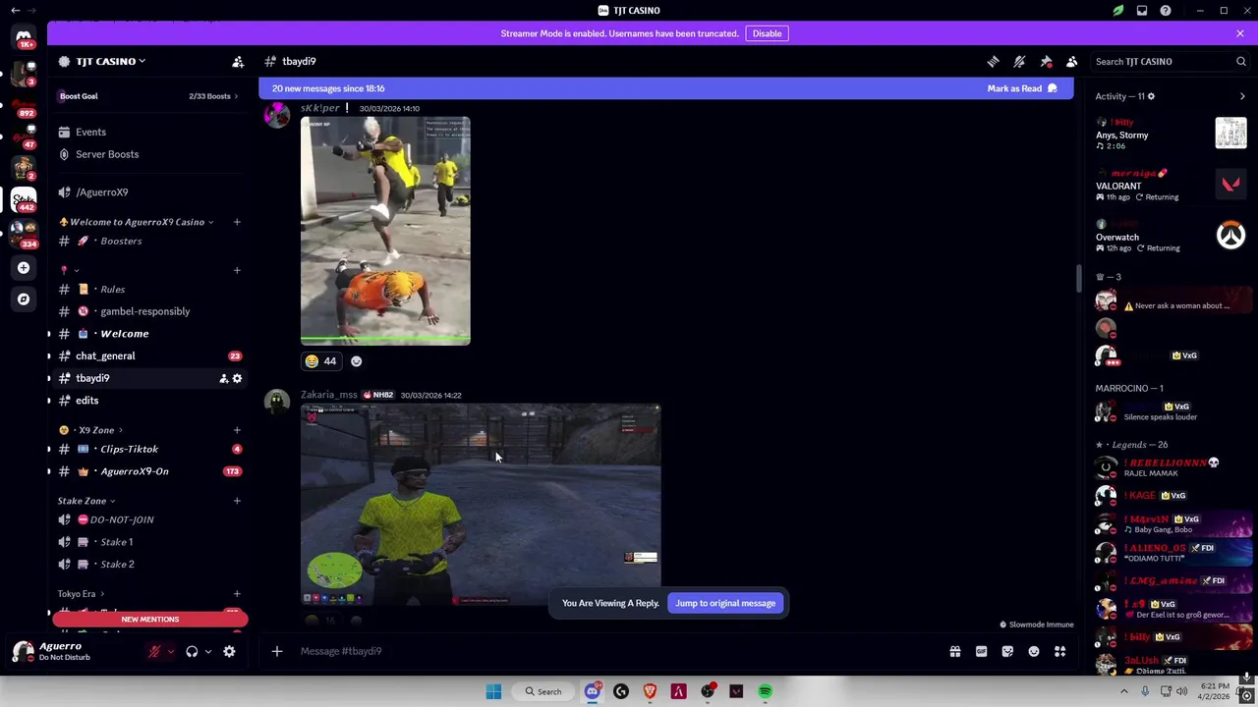The image size is (1258, 707).
Task: Create channel in the X9 Zone category
Action: [237, 430]
